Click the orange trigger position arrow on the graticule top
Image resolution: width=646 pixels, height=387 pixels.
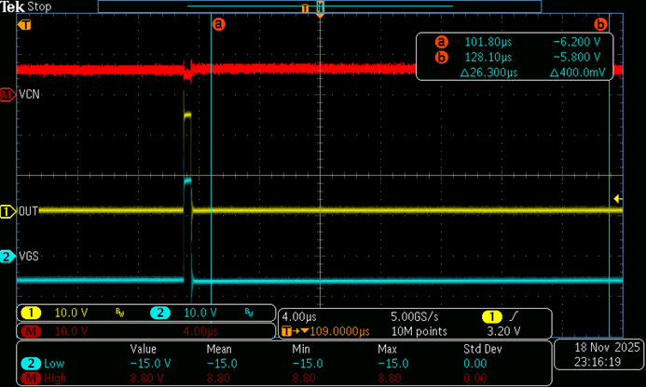[320, 15]
